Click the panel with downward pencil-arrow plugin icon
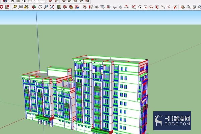 [85, 7]
